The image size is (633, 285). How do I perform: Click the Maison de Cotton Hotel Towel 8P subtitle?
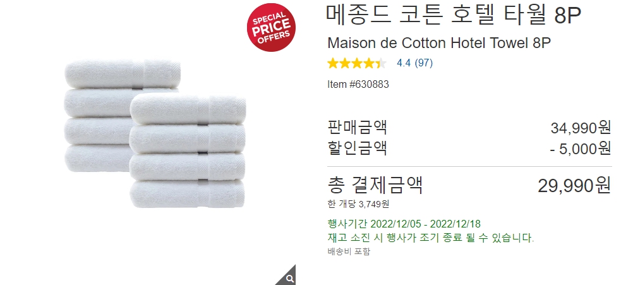439,43
